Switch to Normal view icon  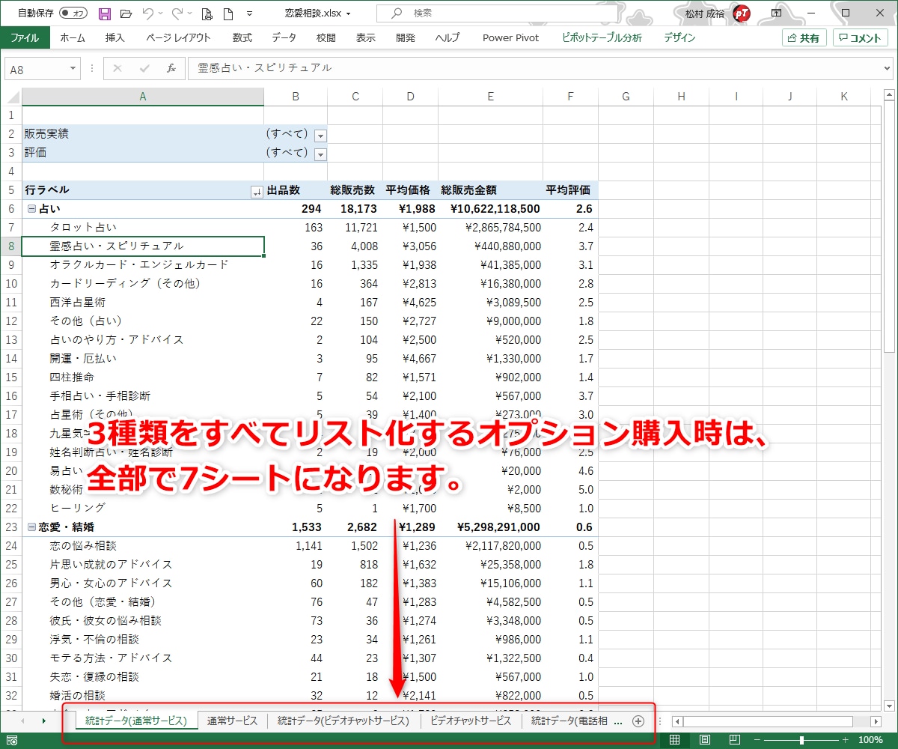click(674, 740)
